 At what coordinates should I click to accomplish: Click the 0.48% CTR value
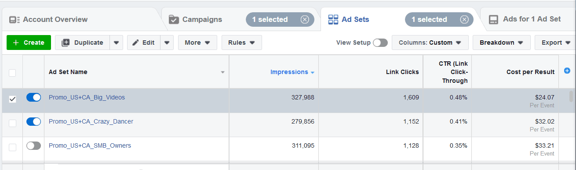458,97
